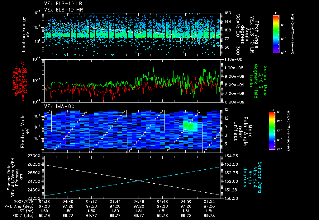Click the 04:38 time tick label

coord(44,202)
